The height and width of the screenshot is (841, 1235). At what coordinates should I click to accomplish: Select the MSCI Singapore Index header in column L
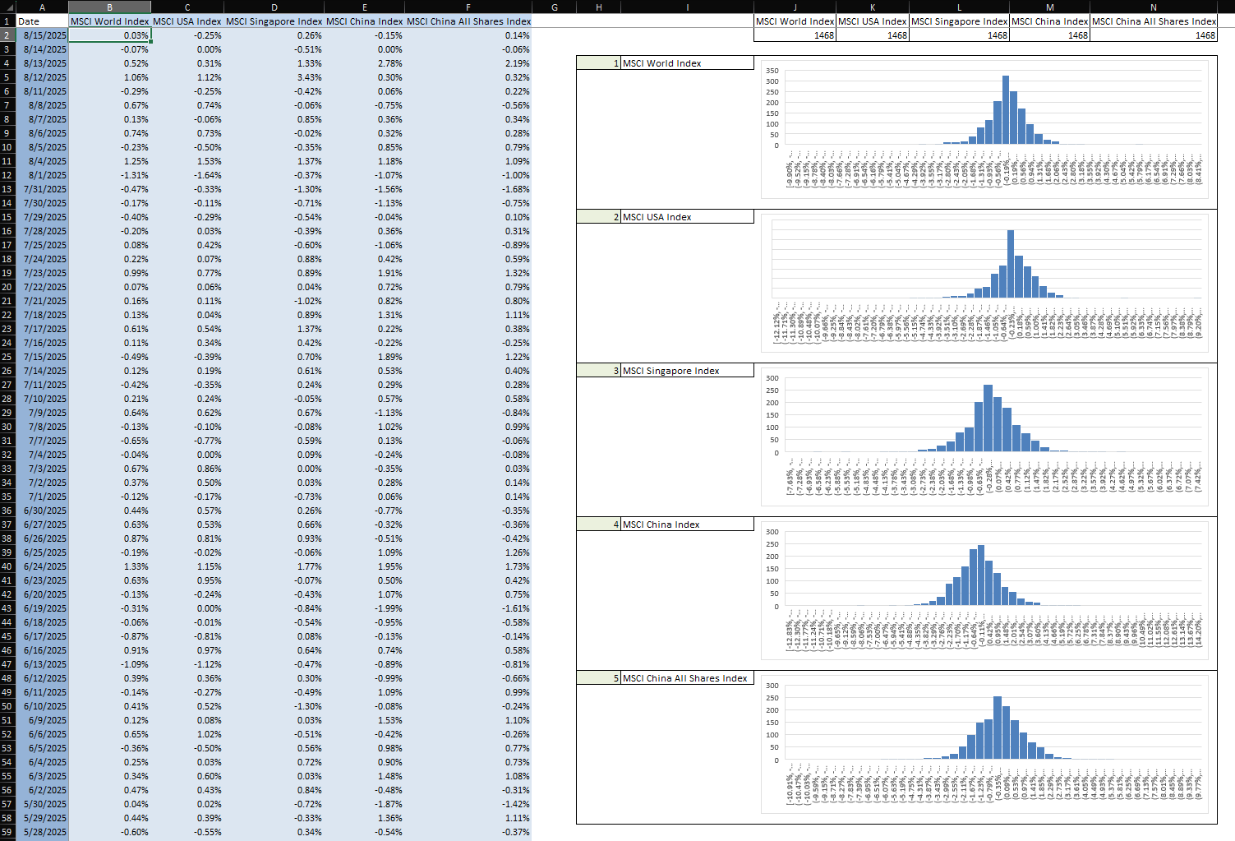click(x=959, y=21)
